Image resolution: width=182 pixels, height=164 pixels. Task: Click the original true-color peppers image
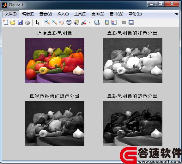(55, 60)
